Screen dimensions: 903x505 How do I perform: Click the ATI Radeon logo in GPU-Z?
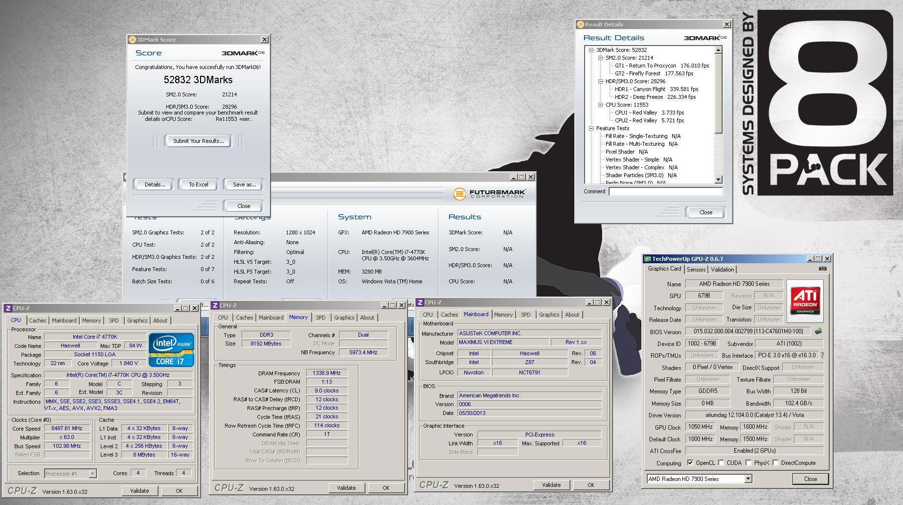point(805,300)
